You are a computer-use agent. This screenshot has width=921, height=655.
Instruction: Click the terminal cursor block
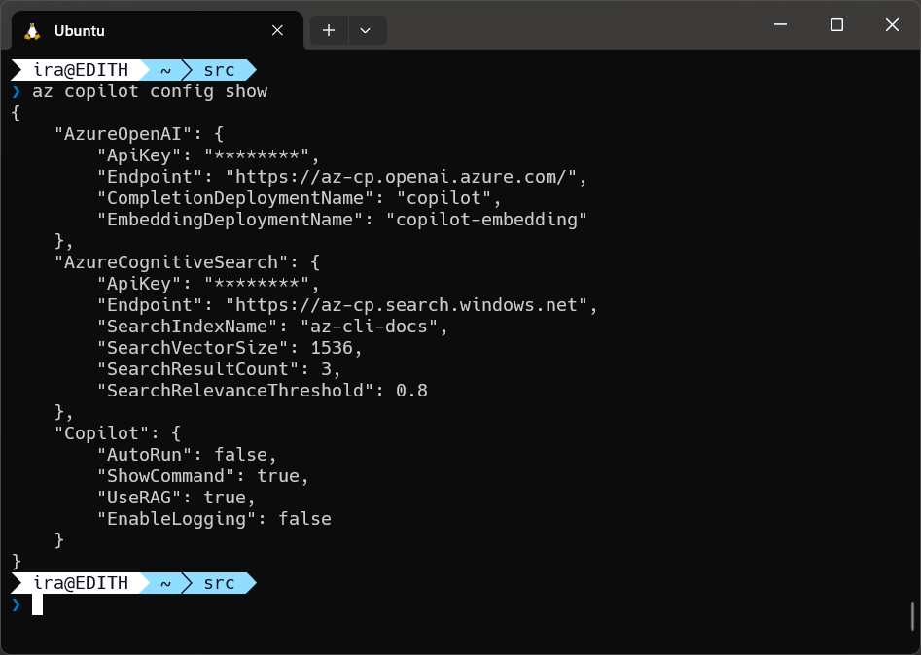[37, 604]
